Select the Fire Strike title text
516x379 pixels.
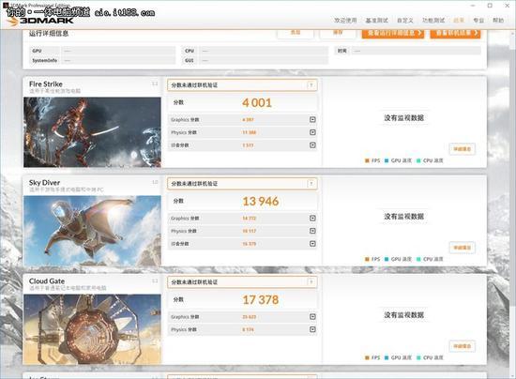point(46,83)
